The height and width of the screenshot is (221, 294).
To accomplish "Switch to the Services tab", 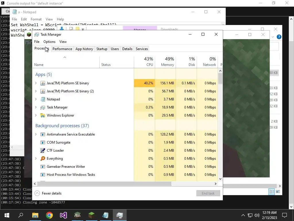I will [142, 49].
